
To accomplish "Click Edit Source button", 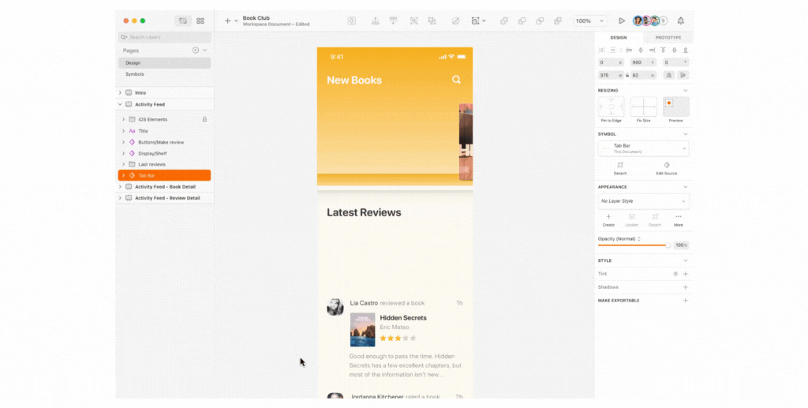I will tap(666, 168).
